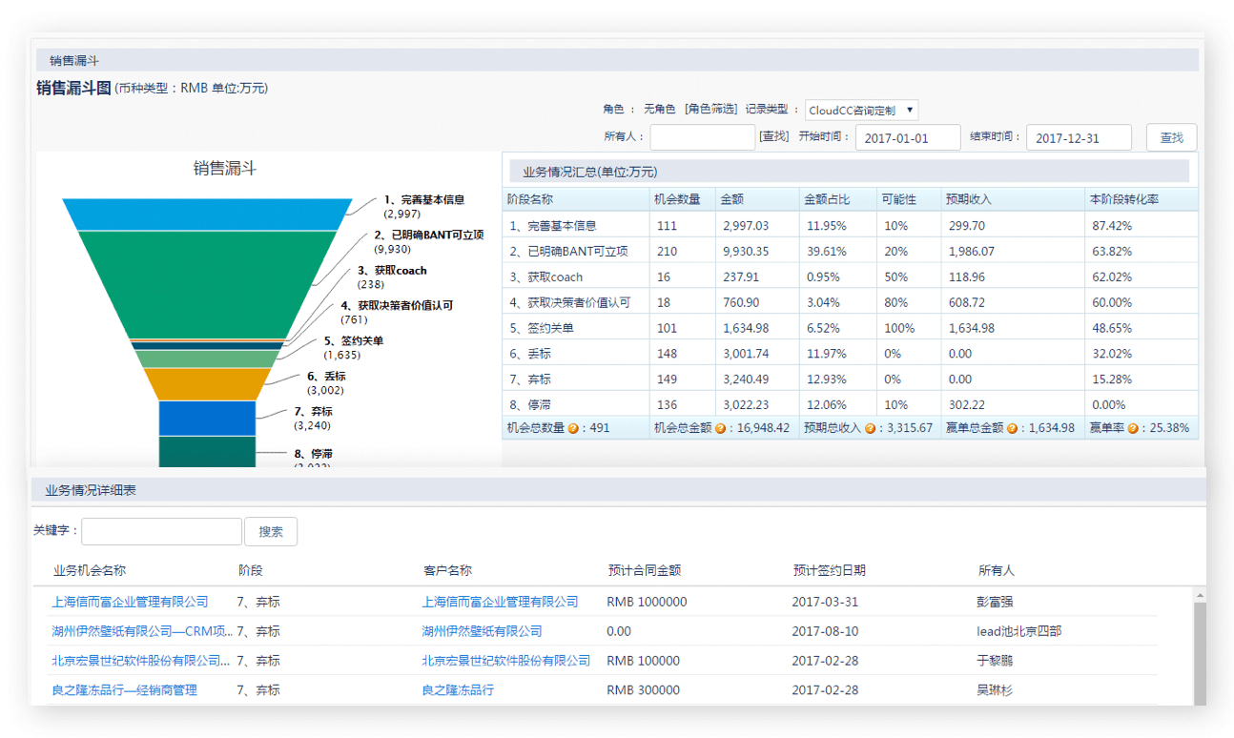The width and height of the screenshot is (1234, 738).
Task: Click funnel label 7、弃标 beside the chart
Action: coord(313,412)
